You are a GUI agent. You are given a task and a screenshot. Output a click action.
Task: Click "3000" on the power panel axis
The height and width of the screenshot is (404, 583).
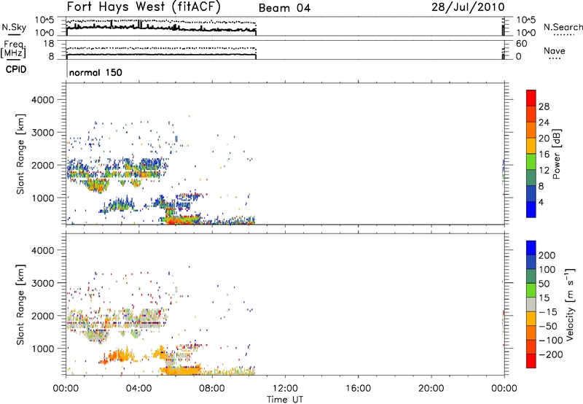tap(43, 133)
